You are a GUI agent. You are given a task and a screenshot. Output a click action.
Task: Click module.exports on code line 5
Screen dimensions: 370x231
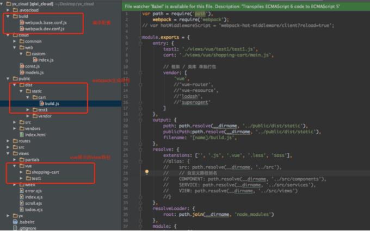(161, 38)
